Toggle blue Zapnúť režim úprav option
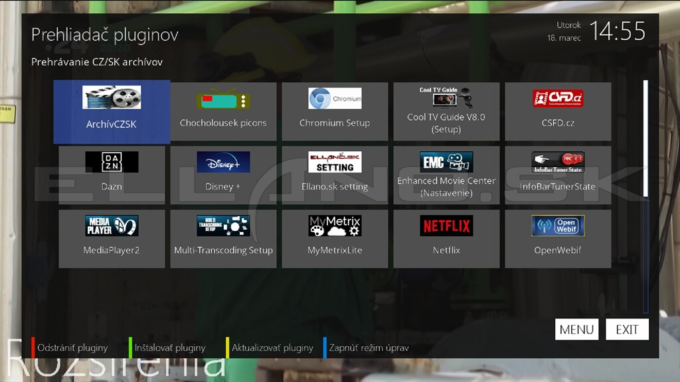Image resolution: width=680 pixels, height=382 pixels. (x=366, y=348)
